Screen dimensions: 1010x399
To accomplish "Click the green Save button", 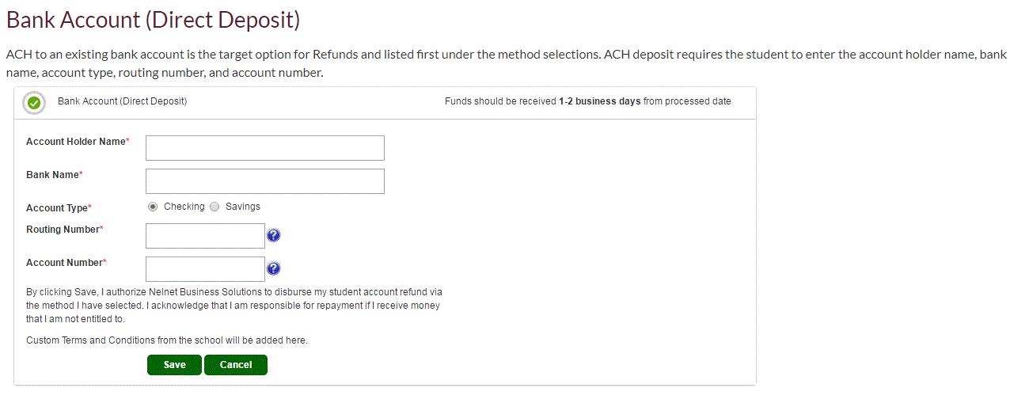I will (x=174, y=365).
